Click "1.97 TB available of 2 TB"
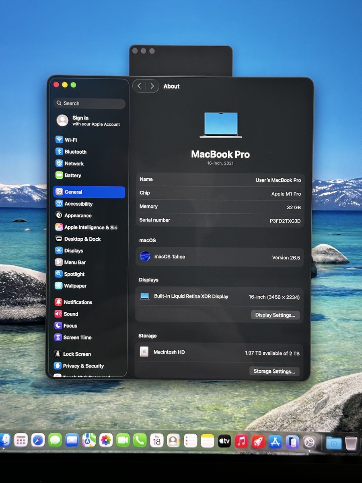The width and height of the screenshot is (362, 483). [272, 353]
